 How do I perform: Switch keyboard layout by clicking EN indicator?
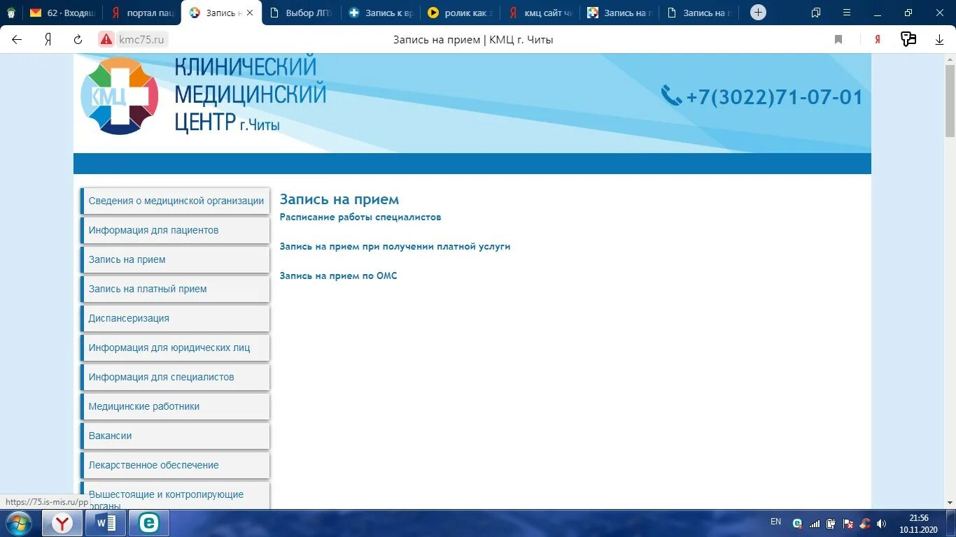point(775,522)
